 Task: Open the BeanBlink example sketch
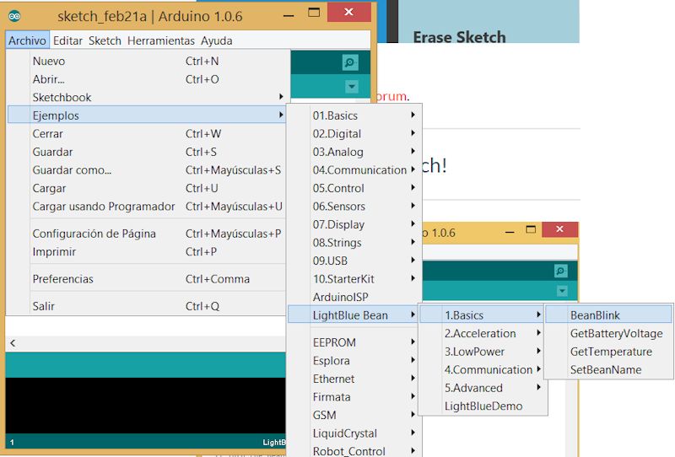coord(608,315)
